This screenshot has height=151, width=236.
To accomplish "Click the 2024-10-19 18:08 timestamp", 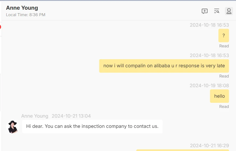I will [x=209, y=86].
